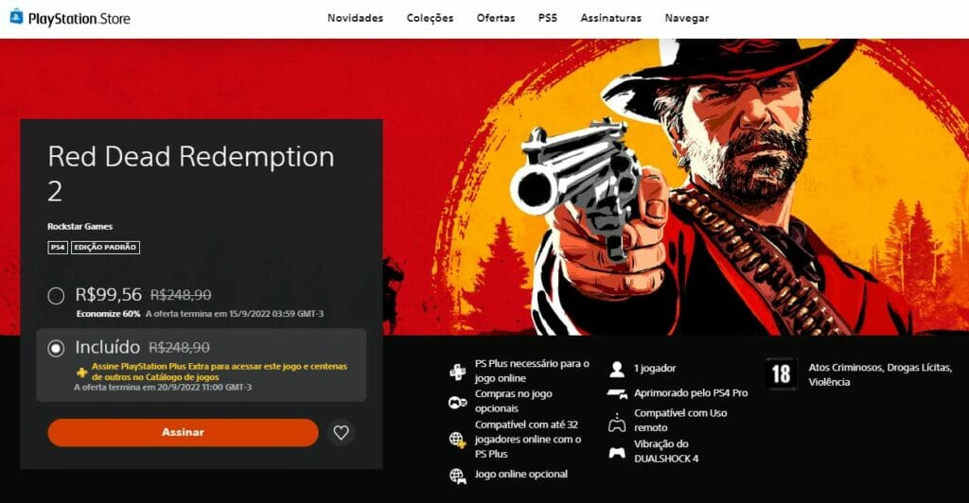The width and height of the screenshot is (969, 503).
Task: Click the remote play compatibility icon
Action: pos(617,422)
